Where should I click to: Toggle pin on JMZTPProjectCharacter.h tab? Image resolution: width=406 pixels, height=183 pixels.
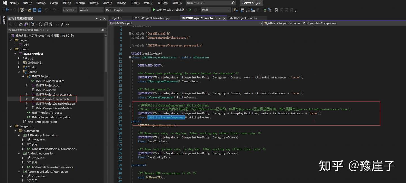point(220,18)
